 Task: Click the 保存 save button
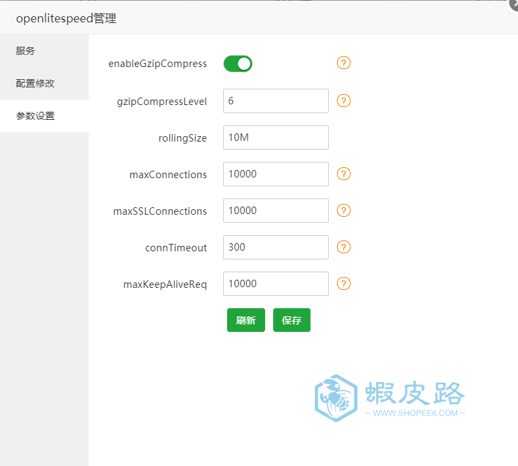coord(292,320)
